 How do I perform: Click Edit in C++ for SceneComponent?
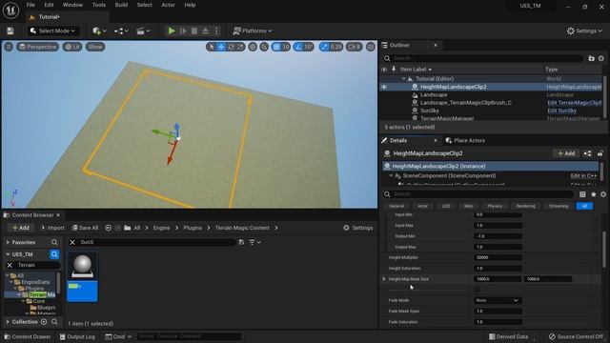(583, 175)
